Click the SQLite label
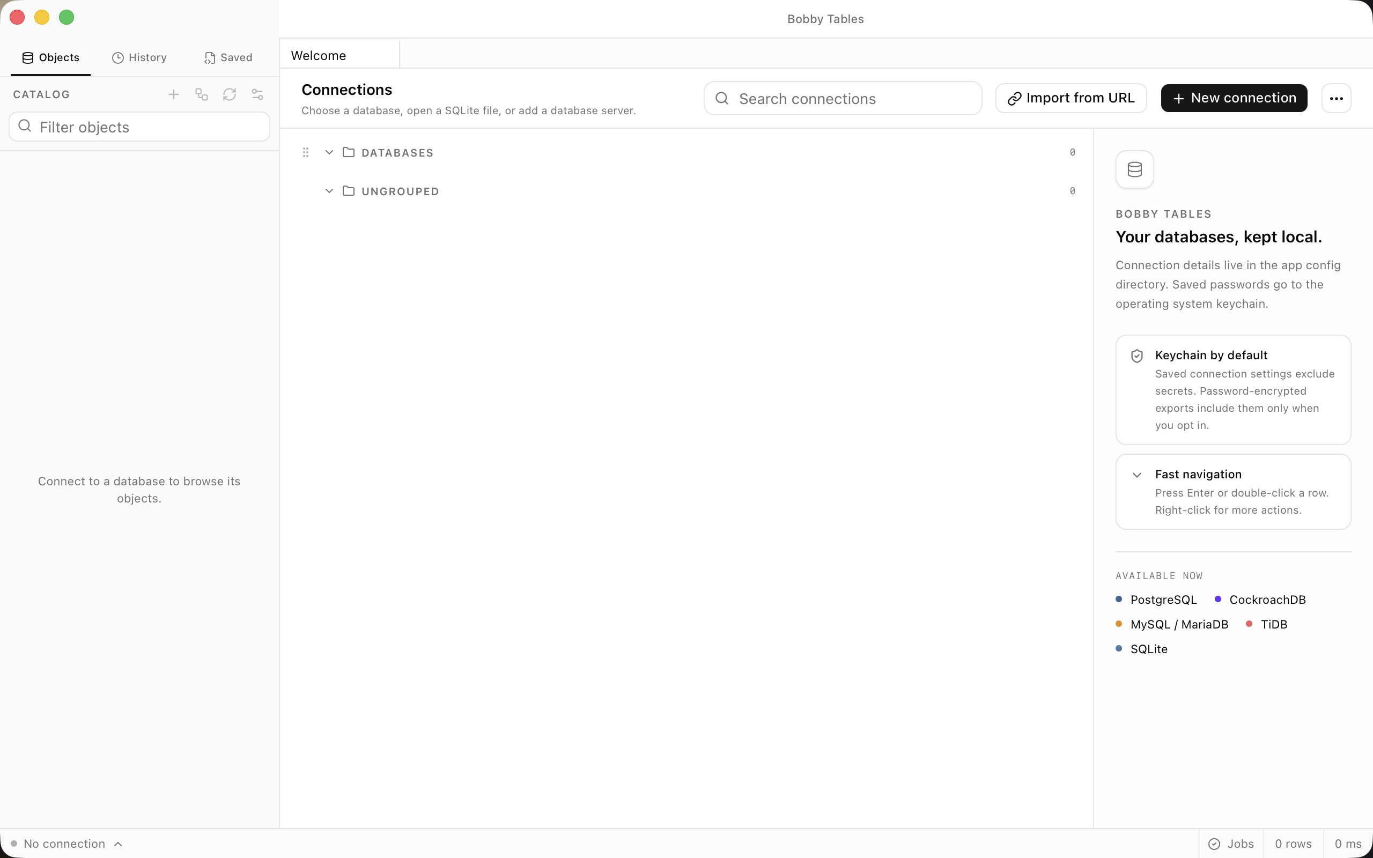This screenshot has width=1373, height=858. (1149, 649)
